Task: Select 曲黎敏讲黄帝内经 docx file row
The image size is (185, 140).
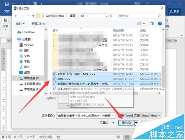Action: pyautogui.click(x=107, y=84)
